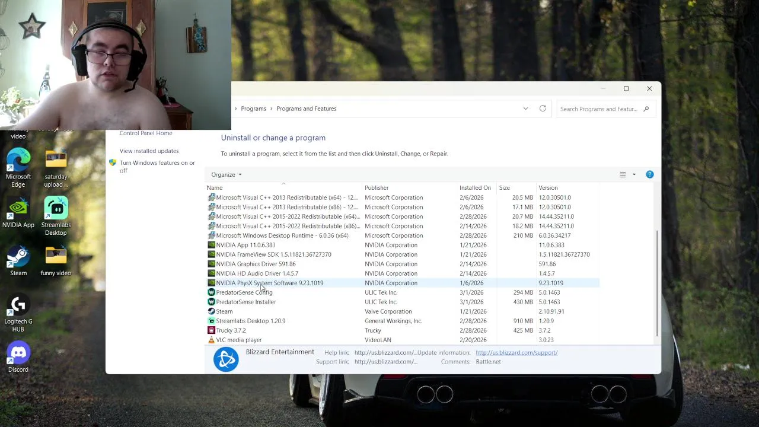Screen dimensions: 759x427
Task: Click the NVIDIA HD Audio Driver row icon
Action: [x=211, y=273]
